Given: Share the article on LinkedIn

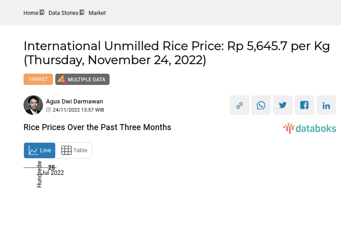Looking at the screenshot, I should coord(326,105).
